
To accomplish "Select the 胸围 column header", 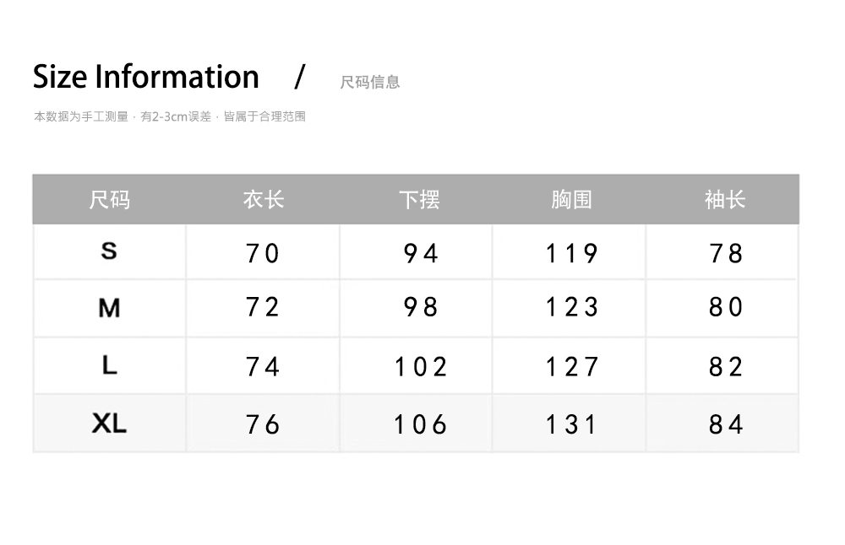I will (571, 200).
